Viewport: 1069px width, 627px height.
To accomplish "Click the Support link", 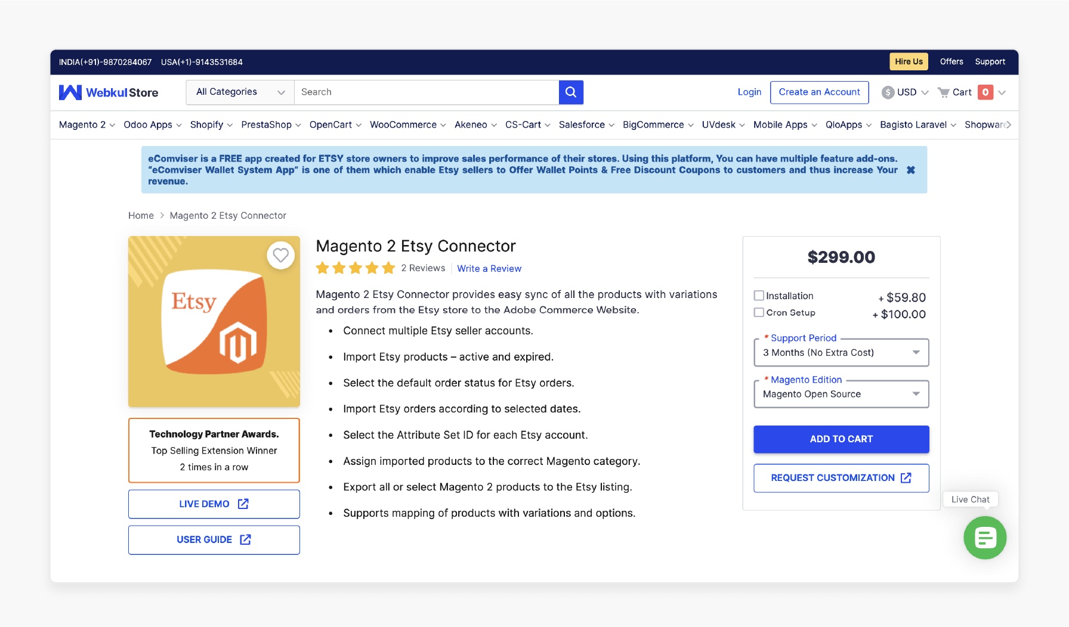I will point(990,61).
